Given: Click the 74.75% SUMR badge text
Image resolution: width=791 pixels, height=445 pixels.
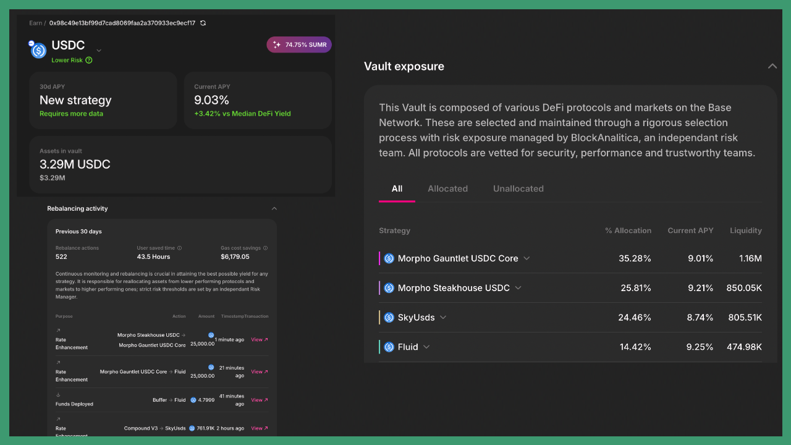Looking at the screenshot, I should coord(307,45).
